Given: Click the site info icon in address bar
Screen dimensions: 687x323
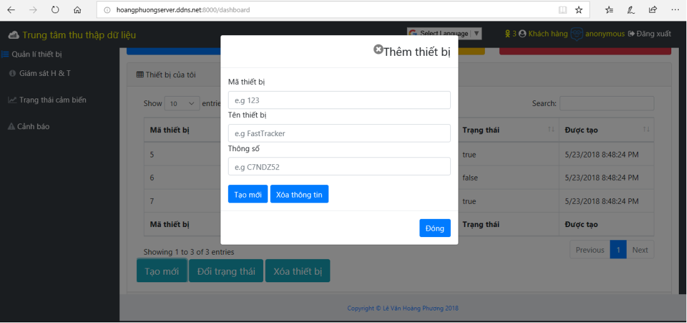Looking at the screenshot, I should [107, 9].
